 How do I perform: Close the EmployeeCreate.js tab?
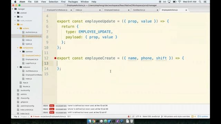(129, 10)
